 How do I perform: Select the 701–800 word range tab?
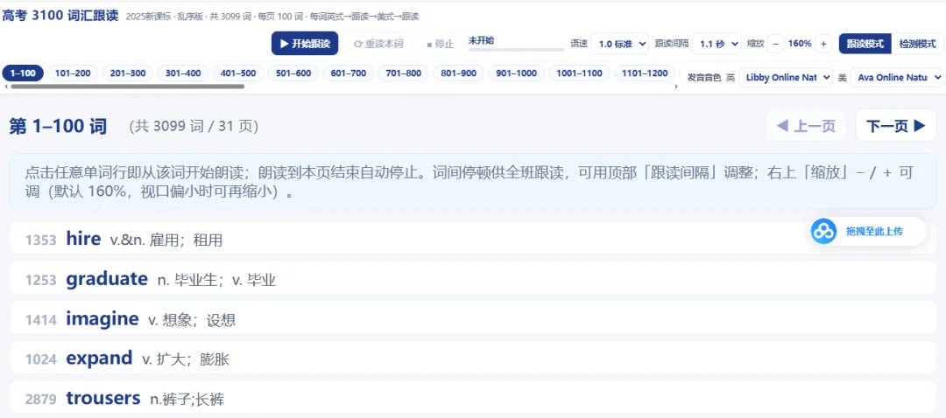tap(404, 73)
